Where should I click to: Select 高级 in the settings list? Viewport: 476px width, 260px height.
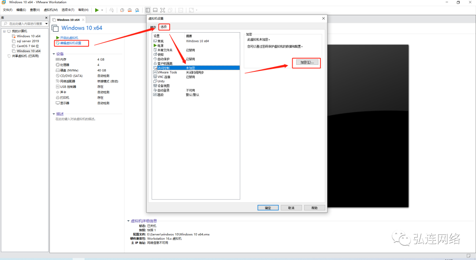point(196,95)
